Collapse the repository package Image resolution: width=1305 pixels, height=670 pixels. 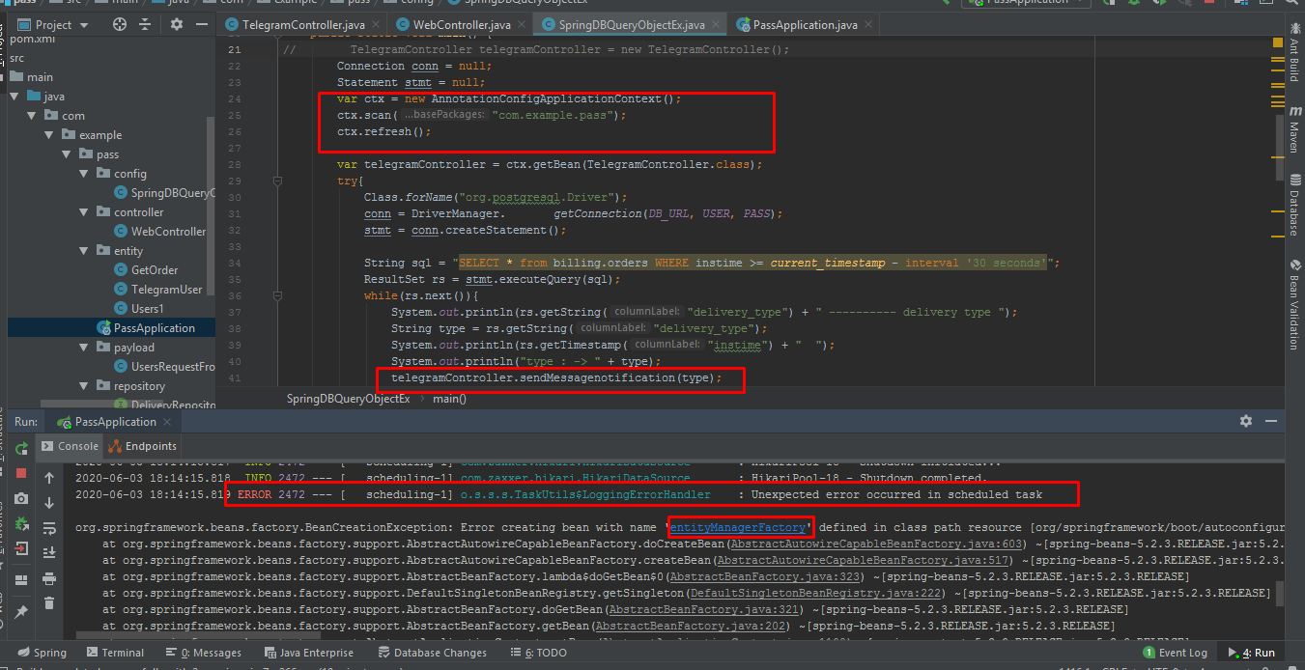coord(84,386)
